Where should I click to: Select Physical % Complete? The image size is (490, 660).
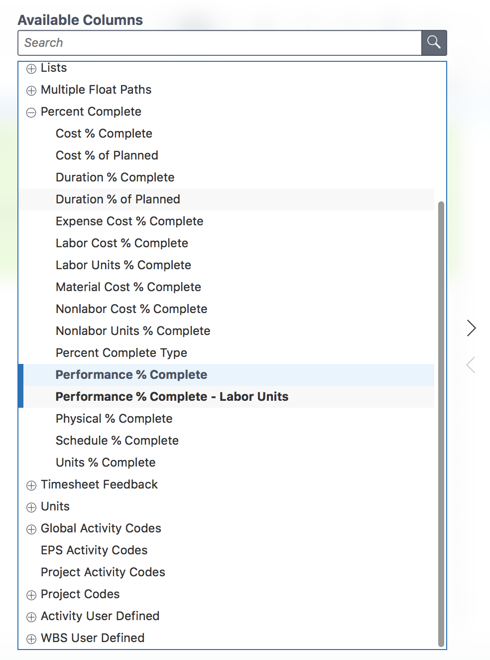(114, 418)
